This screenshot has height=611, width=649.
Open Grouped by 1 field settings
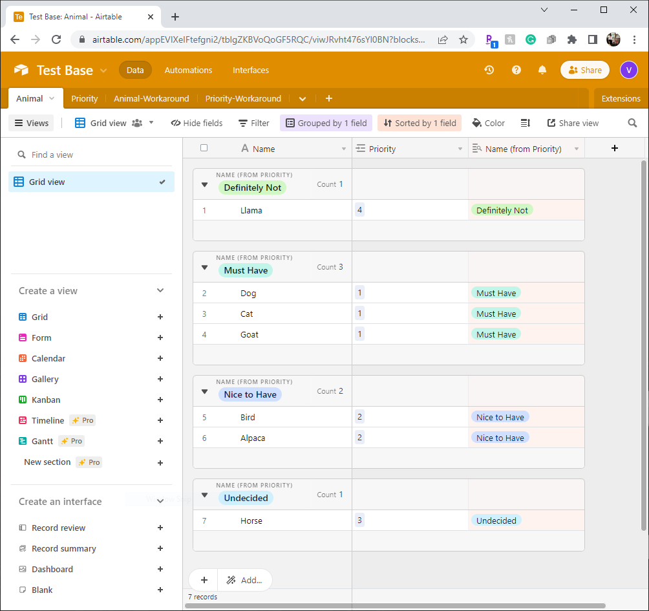click(x=326, y=123)
